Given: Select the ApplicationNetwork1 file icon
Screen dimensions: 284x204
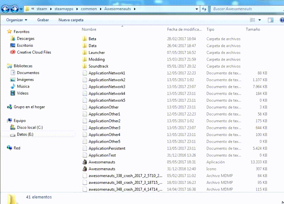Looking at the screenshot, I should 84,73.
